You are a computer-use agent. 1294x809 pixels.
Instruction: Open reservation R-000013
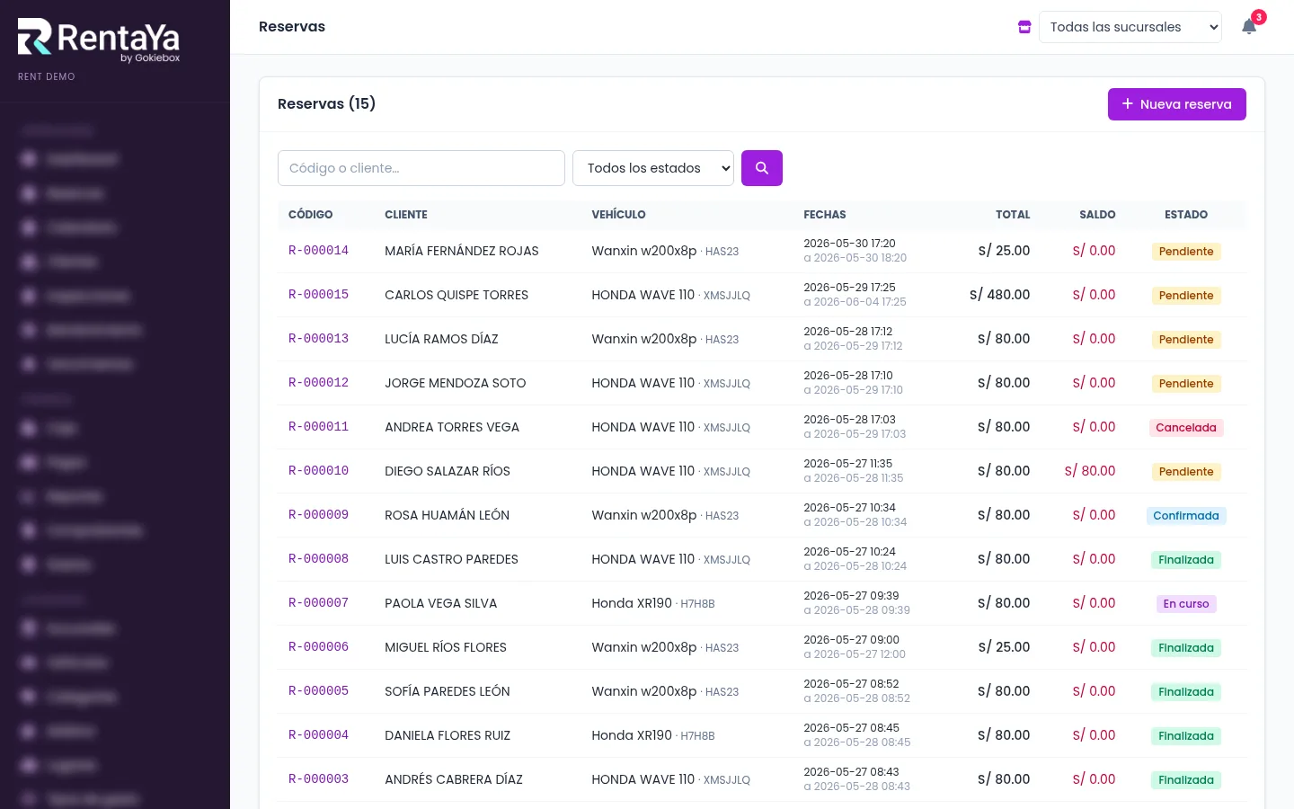coord(318,339)
